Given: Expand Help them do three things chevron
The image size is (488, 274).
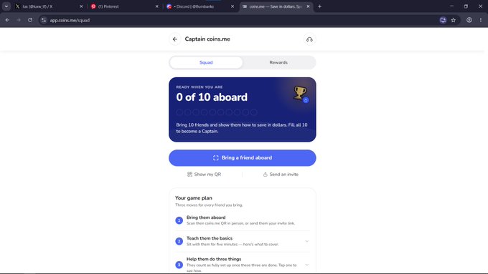Looking at the screenshot, I should (307, 265).
